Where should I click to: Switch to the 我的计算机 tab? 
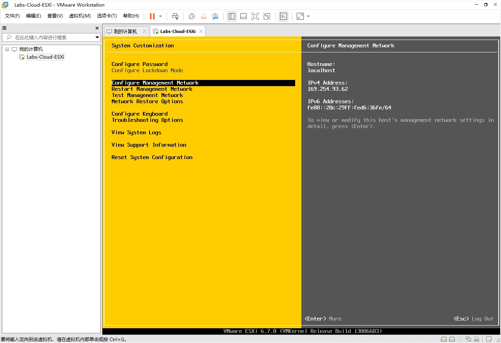point(125,31)
